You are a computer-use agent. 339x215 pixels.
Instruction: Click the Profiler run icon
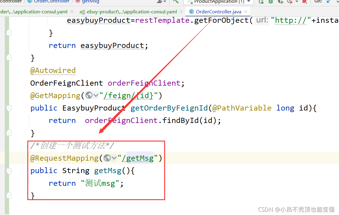[x=290, y=2]
